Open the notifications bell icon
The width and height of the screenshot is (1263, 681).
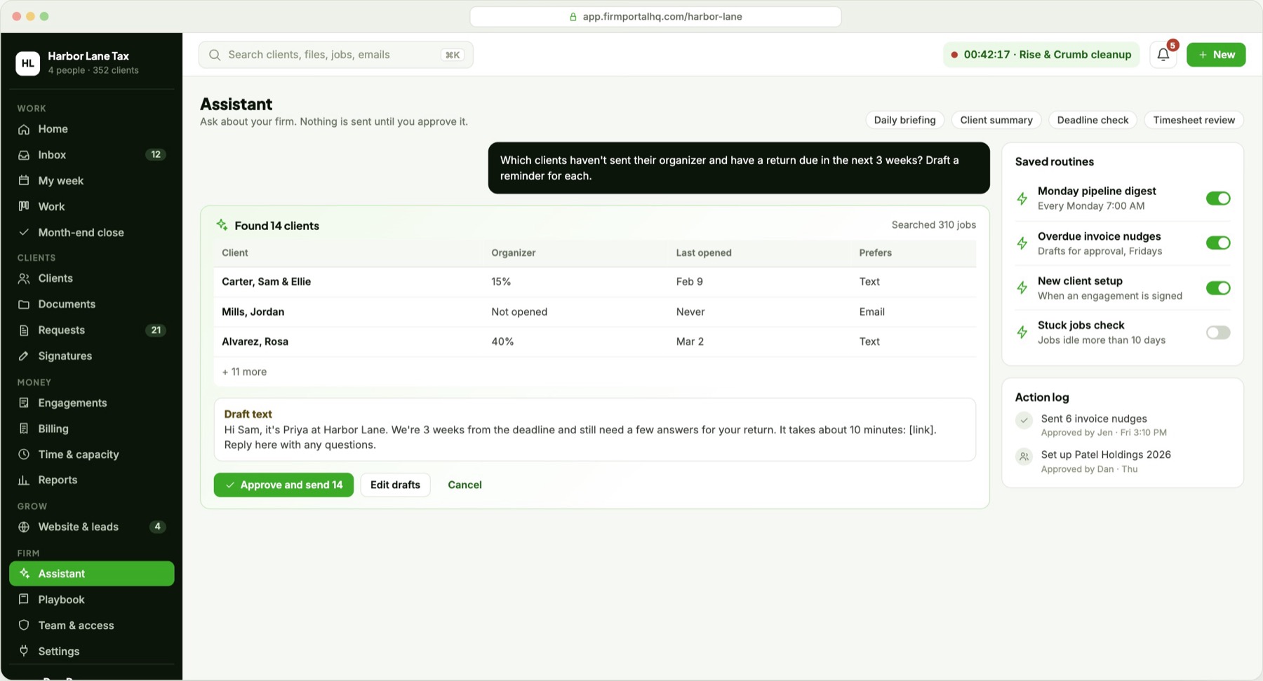pyautogui.click(x=1163, y=55)
